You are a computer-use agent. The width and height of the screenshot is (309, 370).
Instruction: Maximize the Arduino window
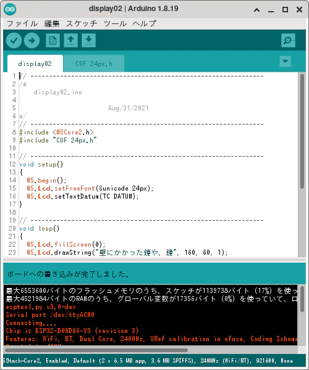(x=285, y=10)
